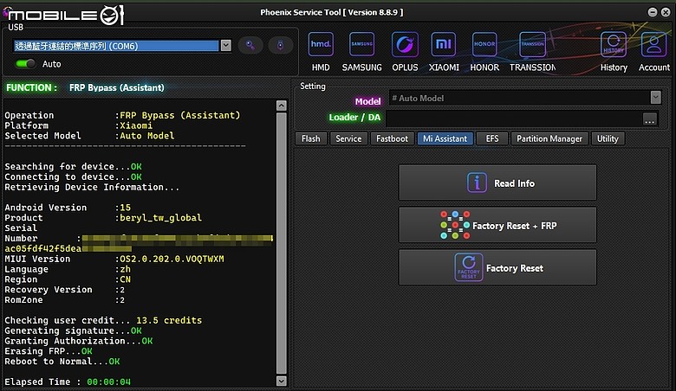This screenshot has width=676, height=391.
Task: Switch to the Service tab
Action: pos(348,138)
